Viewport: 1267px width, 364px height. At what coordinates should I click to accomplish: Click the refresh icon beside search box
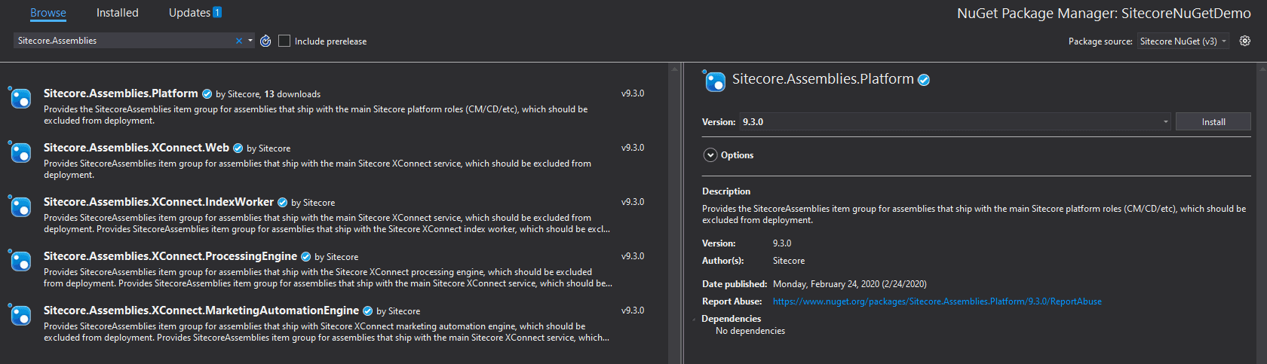pyautogui.click(x=265, y=41)
